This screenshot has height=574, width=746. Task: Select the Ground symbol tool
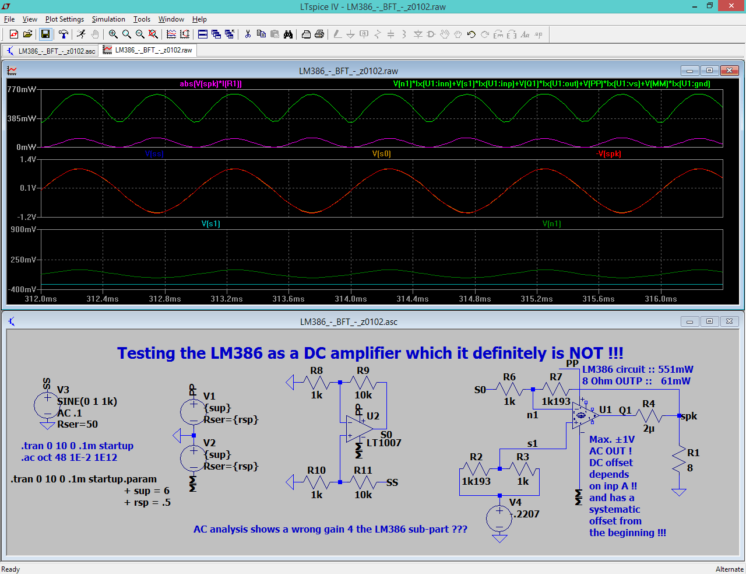(351, 34)
